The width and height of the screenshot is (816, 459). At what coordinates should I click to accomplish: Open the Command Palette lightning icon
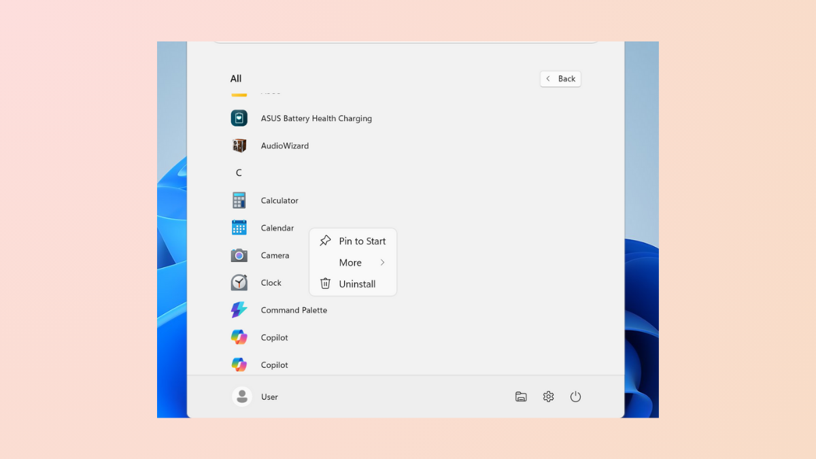tap(239, 310)
